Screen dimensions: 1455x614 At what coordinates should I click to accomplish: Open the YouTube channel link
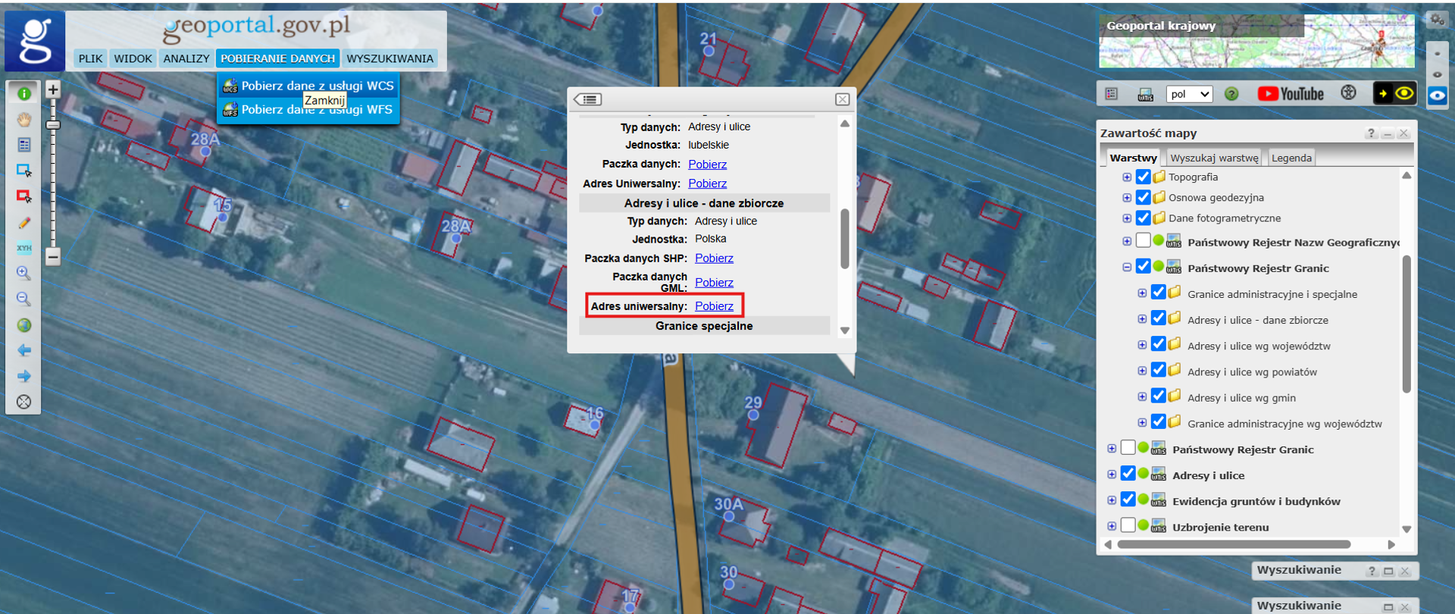click(1291, 94)
